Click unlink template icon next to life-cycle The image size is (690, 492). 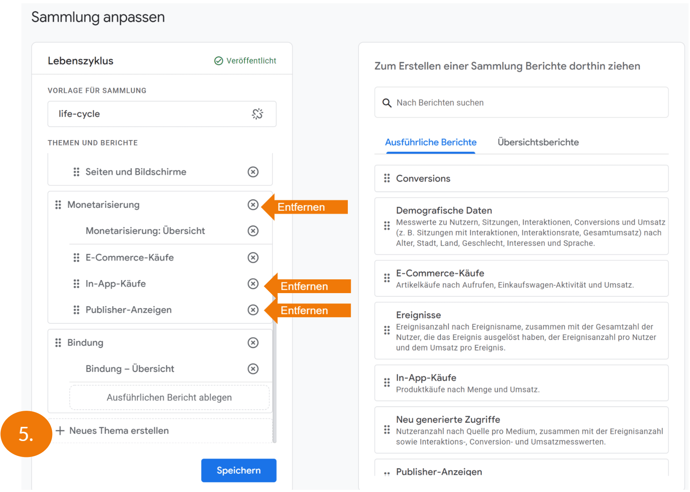point(257,114)
